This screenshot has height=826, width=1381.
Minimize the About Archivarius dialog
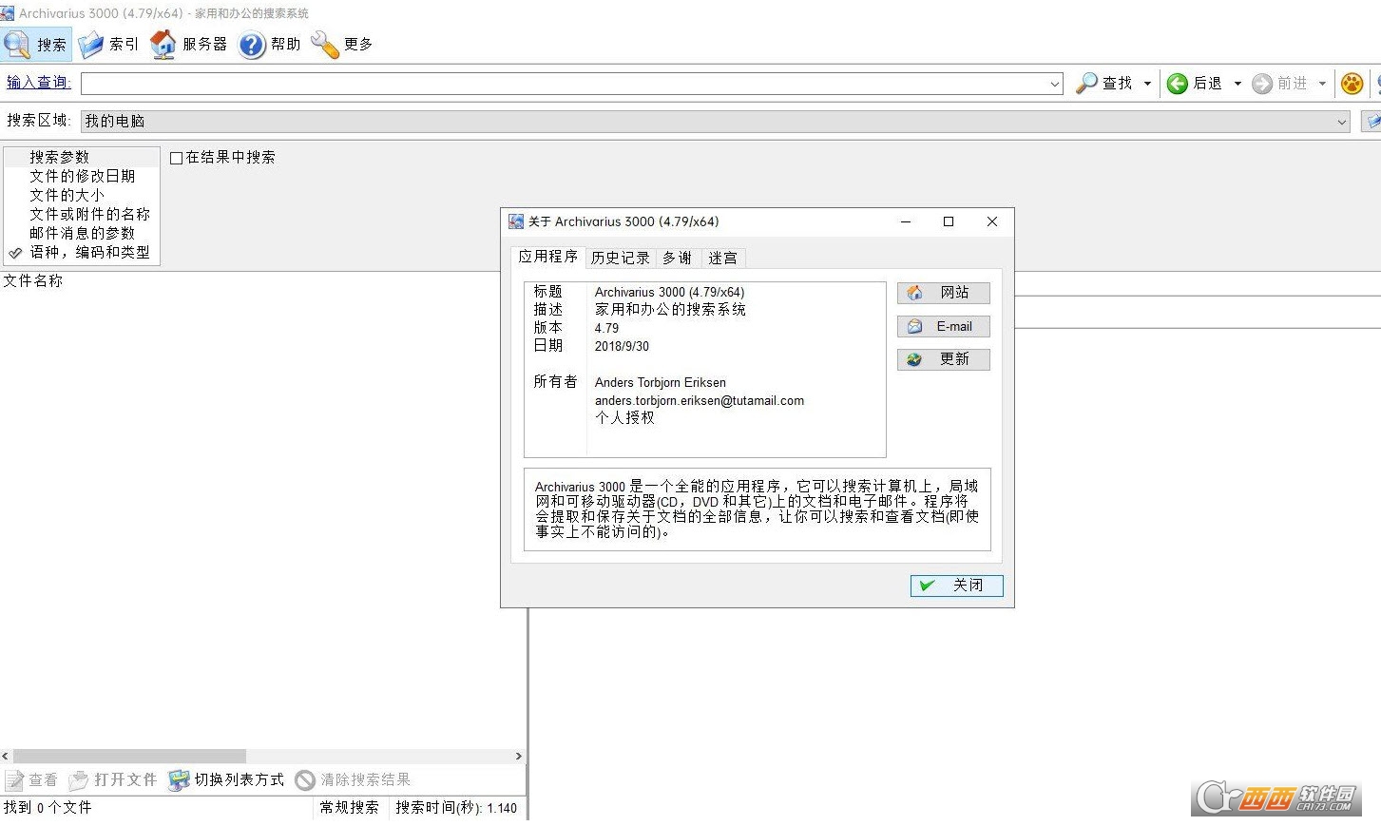(x=906, y=221)
